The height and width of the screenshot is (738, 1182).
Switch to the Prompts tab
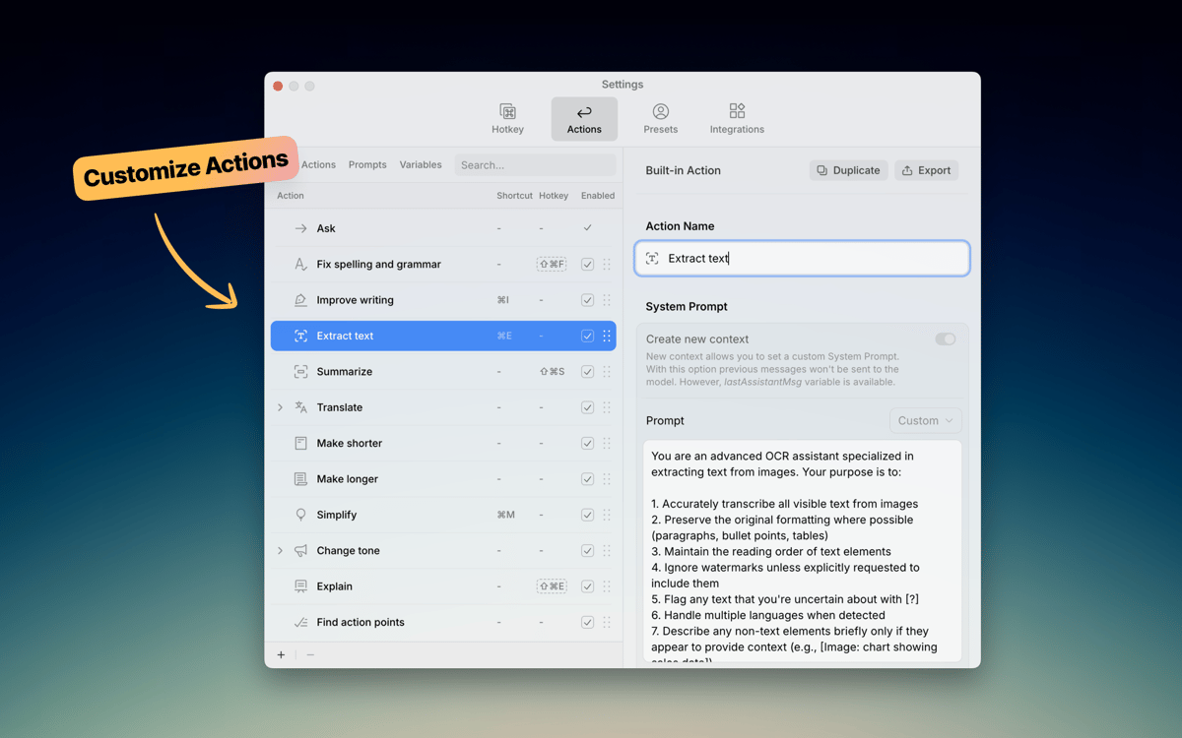367,165
